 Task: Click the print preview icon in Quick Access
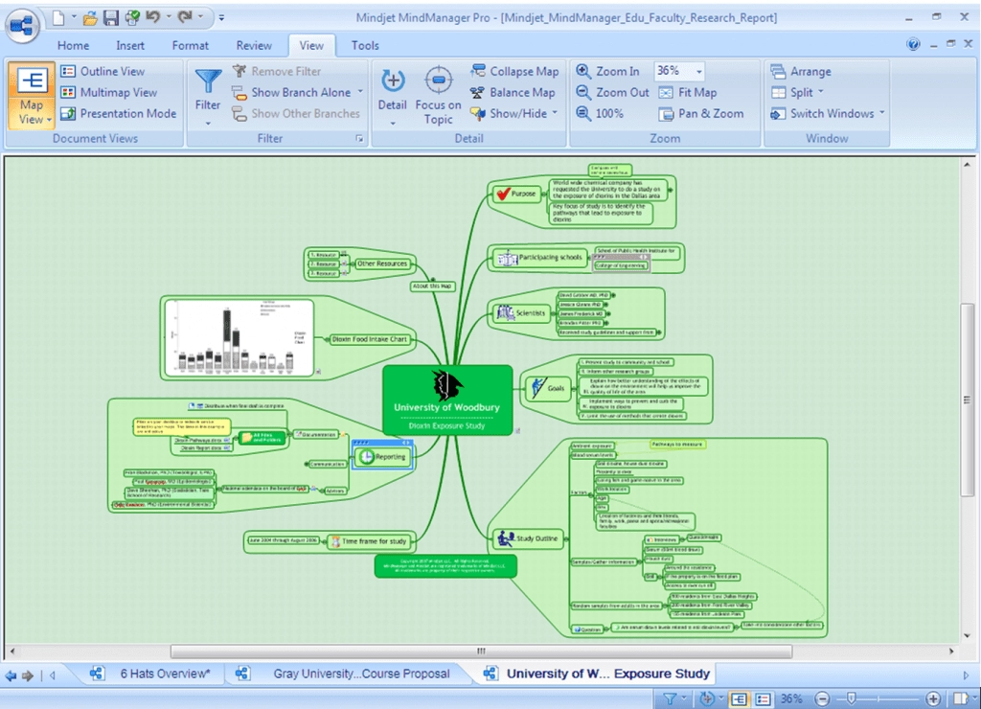[132, 18]
